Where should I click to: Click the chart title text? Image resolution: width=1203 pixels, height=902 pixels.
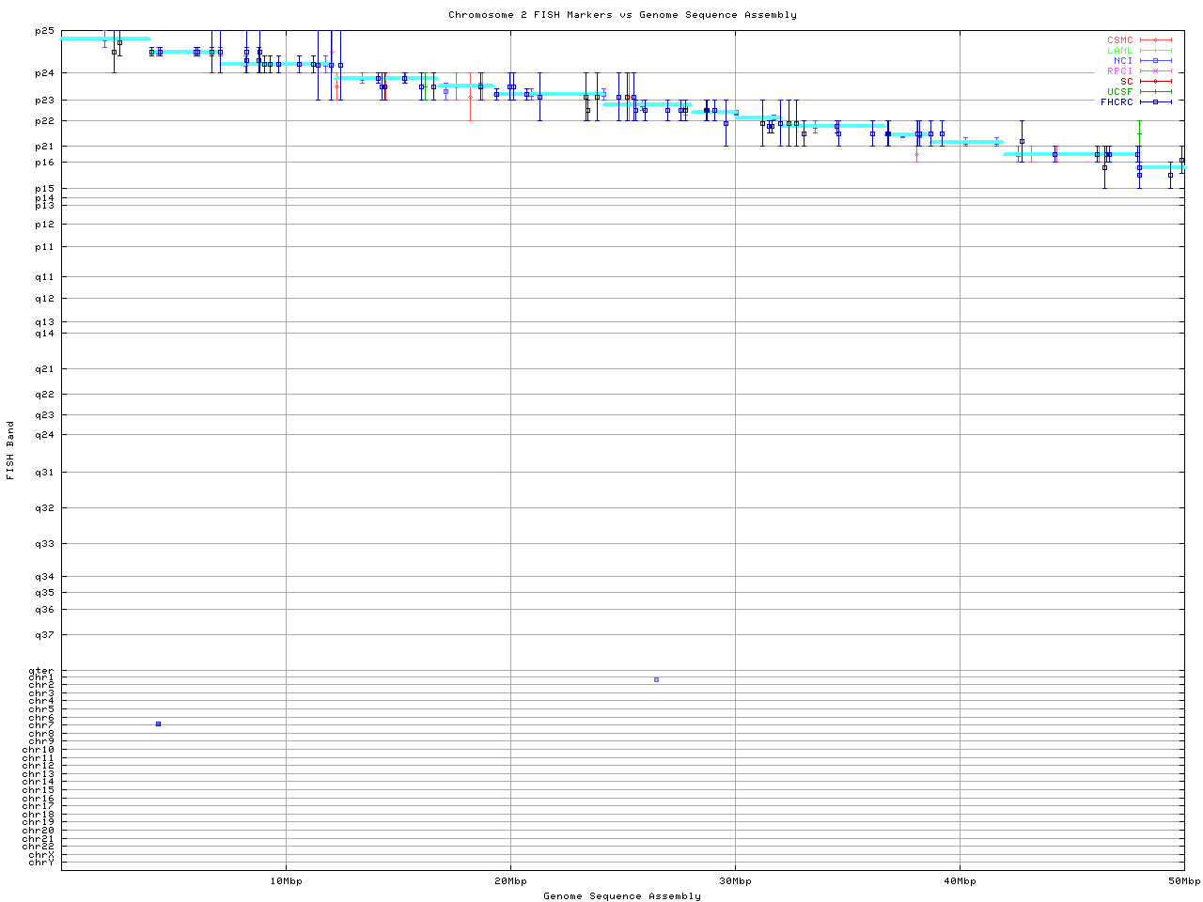(x=622, y=15)
